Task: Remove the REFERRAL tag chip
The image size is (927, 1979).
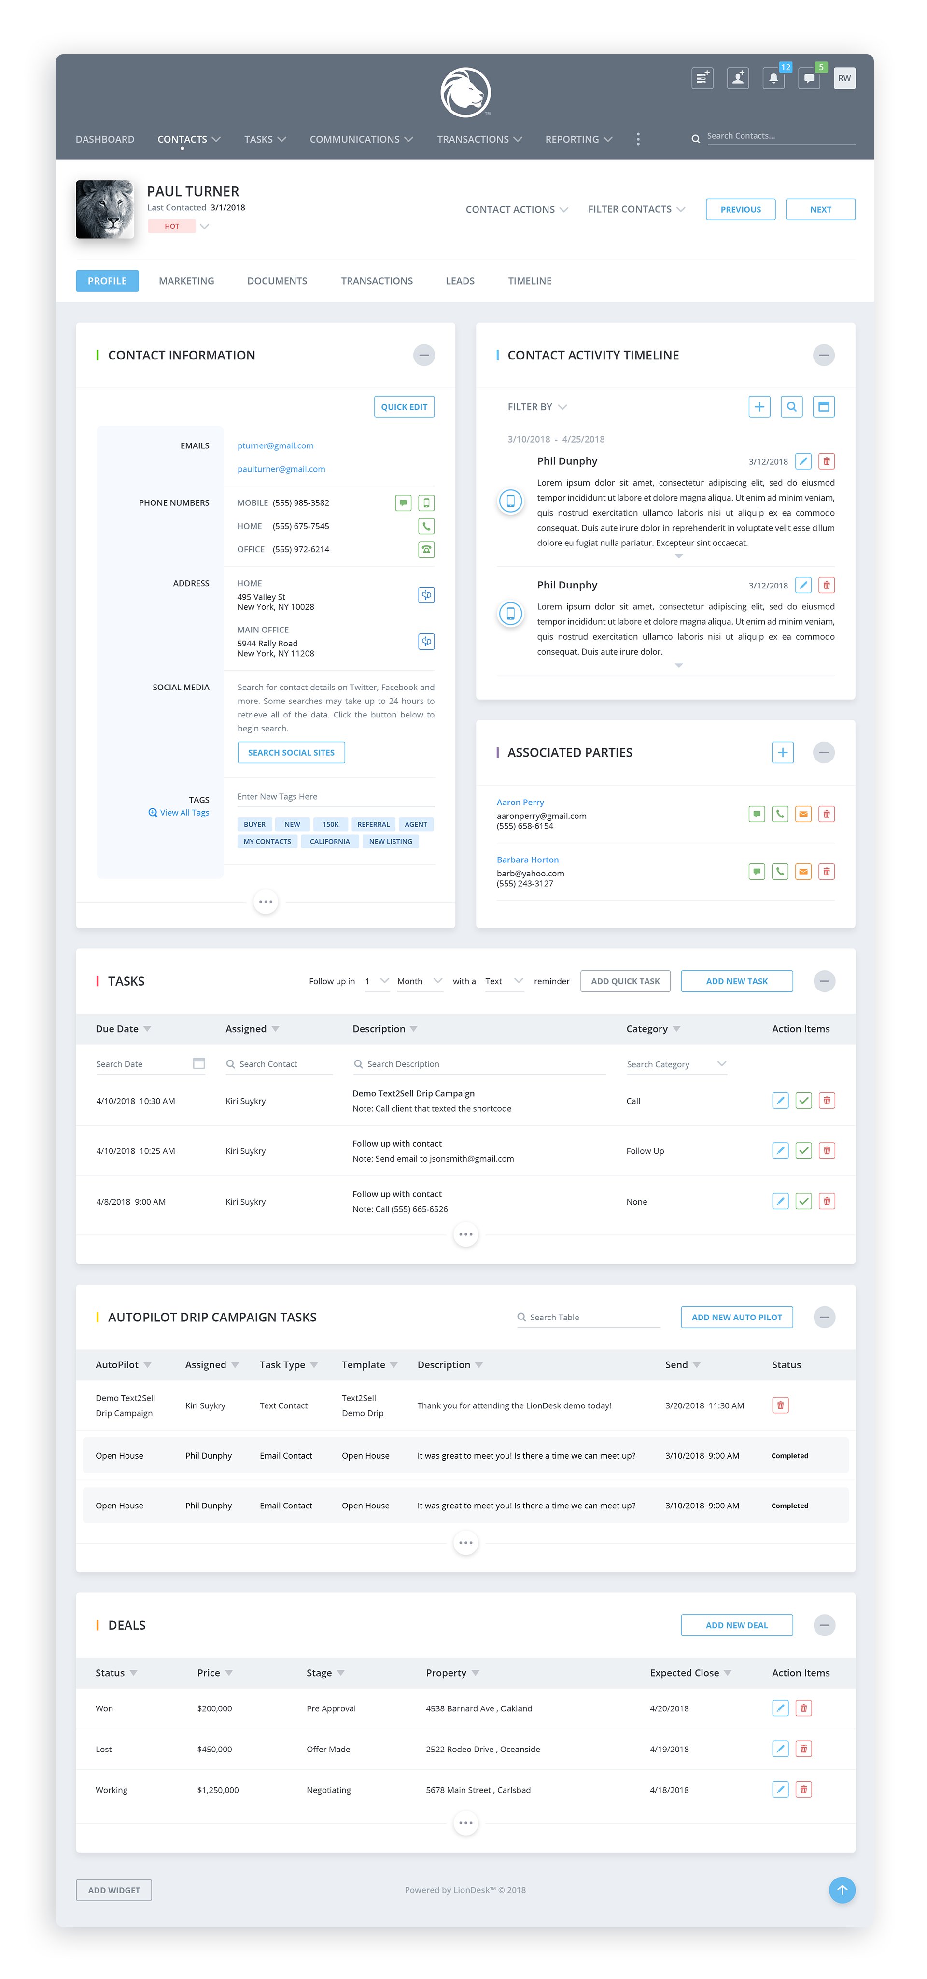Action: tap(373, 824)
